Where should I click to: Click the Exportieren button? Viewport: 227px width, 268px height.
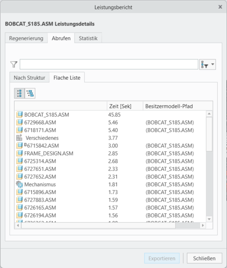point(162,258)
